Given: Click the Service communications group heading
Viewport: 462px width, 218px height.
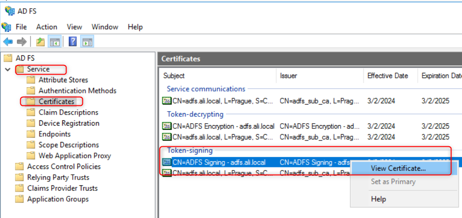Looking at the screenshot, I should (x=206, y=89).
